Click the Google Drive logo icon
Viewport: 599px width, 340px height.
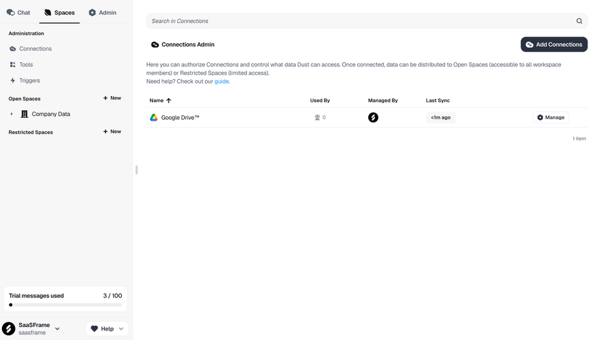coord(154,117)
